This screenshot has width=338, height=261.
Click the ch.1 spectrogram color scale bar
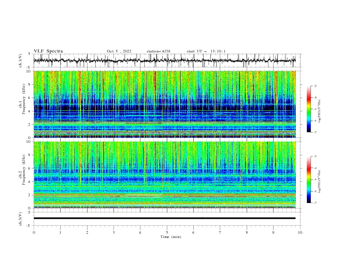pos(309,109)
